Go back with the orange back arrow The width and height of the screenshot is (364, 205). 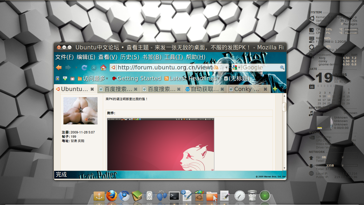point(59,68)
